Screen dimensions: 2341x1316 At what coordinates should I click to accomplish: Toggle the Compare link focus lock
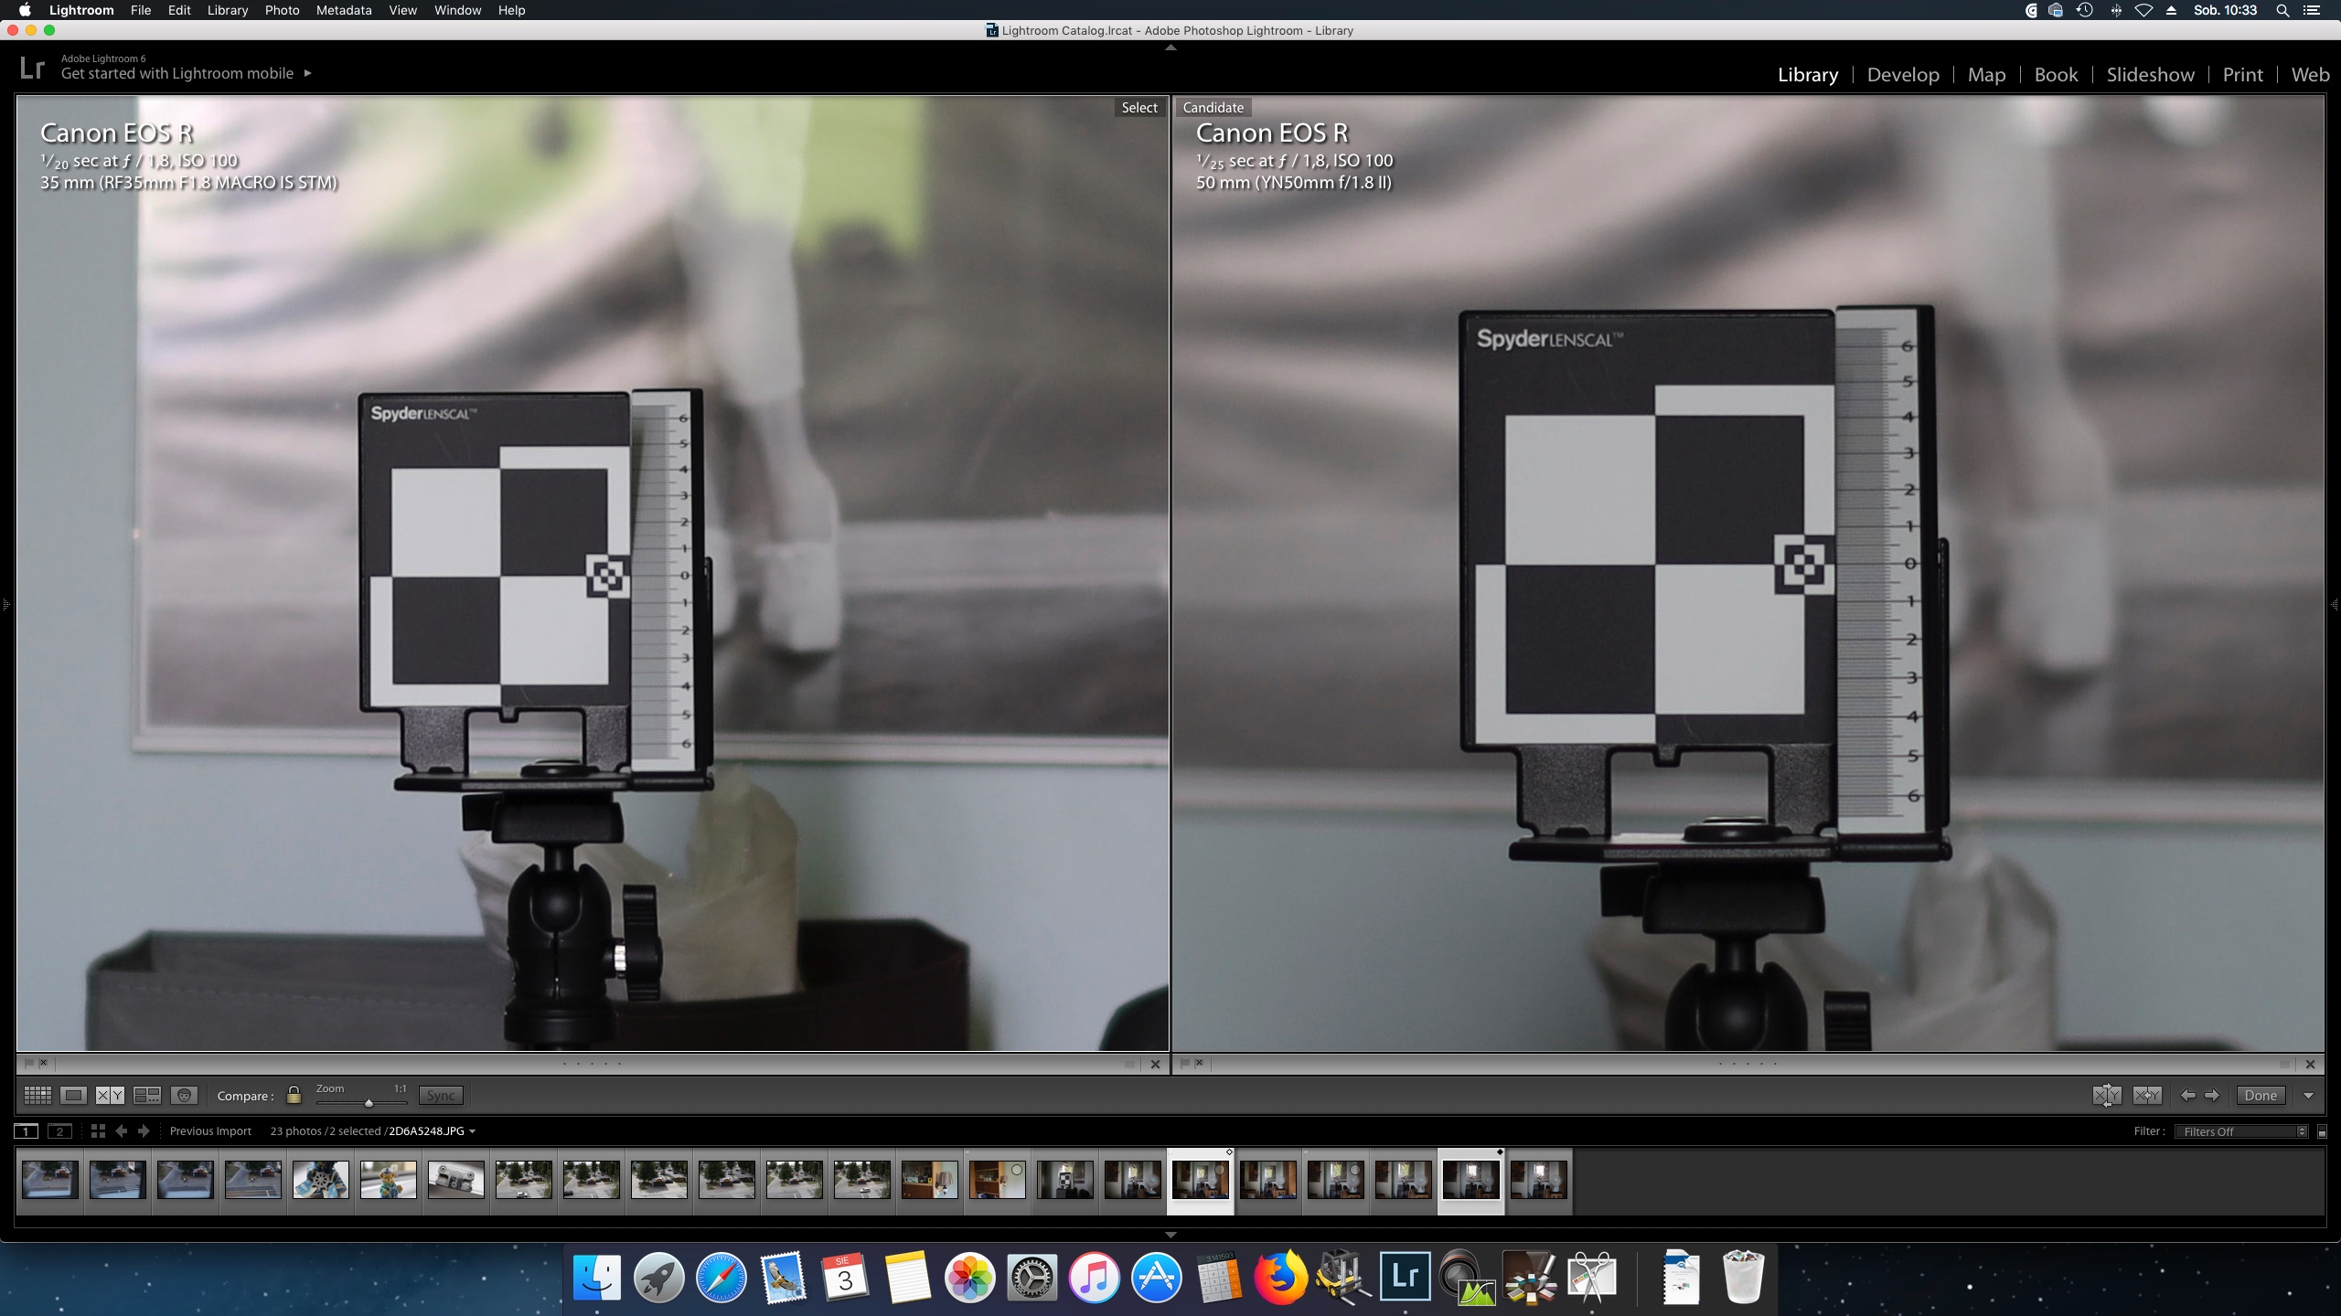click(x=294, y=1095)
